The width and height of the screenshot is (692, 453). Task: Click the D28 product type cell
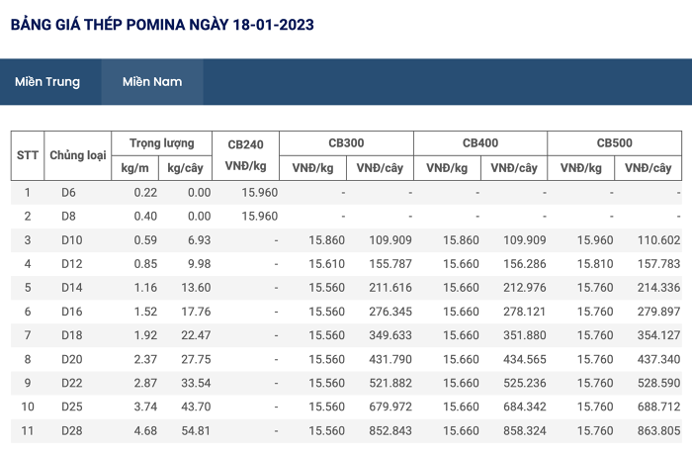coord(71,430)
